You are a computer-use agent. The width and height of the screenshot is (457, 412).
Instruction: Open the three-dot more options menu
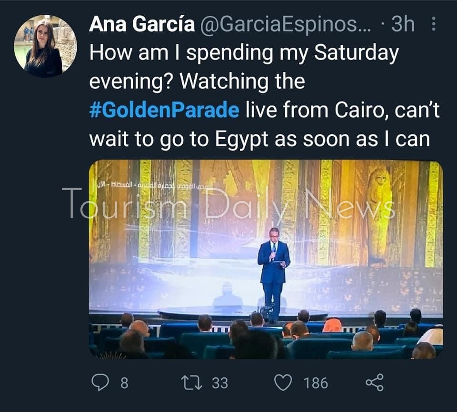[433, 24]
